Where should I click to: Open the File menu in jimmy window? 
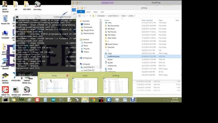pyautogui.click(x=81, y=12)
